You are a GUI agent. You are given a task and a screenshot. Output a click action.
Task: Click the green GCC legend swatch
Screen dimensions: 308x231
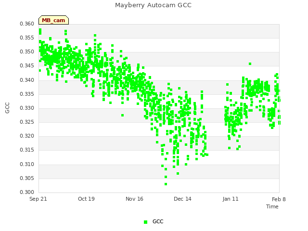point(145,222)
